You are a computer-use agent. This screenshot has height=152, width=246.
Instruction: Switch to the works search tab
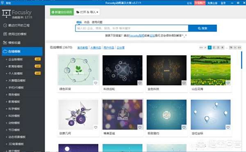tap(87, 22)
